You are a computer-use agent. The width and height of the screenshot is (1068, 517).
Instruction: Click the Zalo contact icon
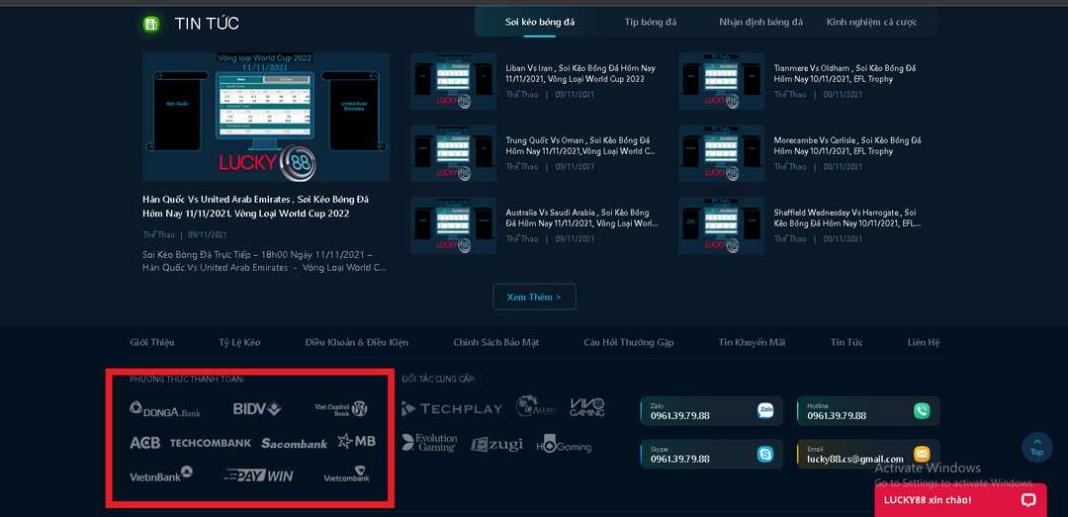765,410
